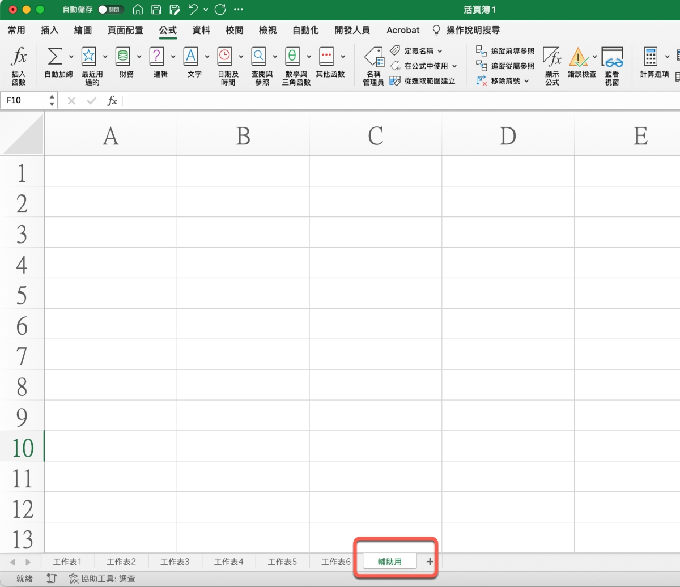Expand the 在公式中使用 dropdown
The width and height of the screenshot is (680, 587).
click(454, 66)
